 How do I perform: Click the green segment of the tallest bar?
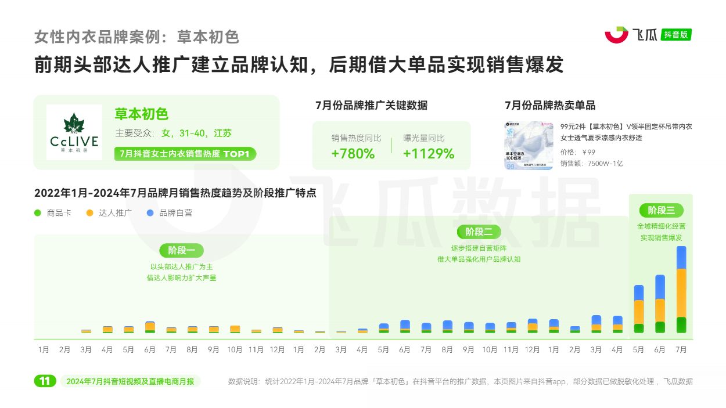click(x=681, y=325)
